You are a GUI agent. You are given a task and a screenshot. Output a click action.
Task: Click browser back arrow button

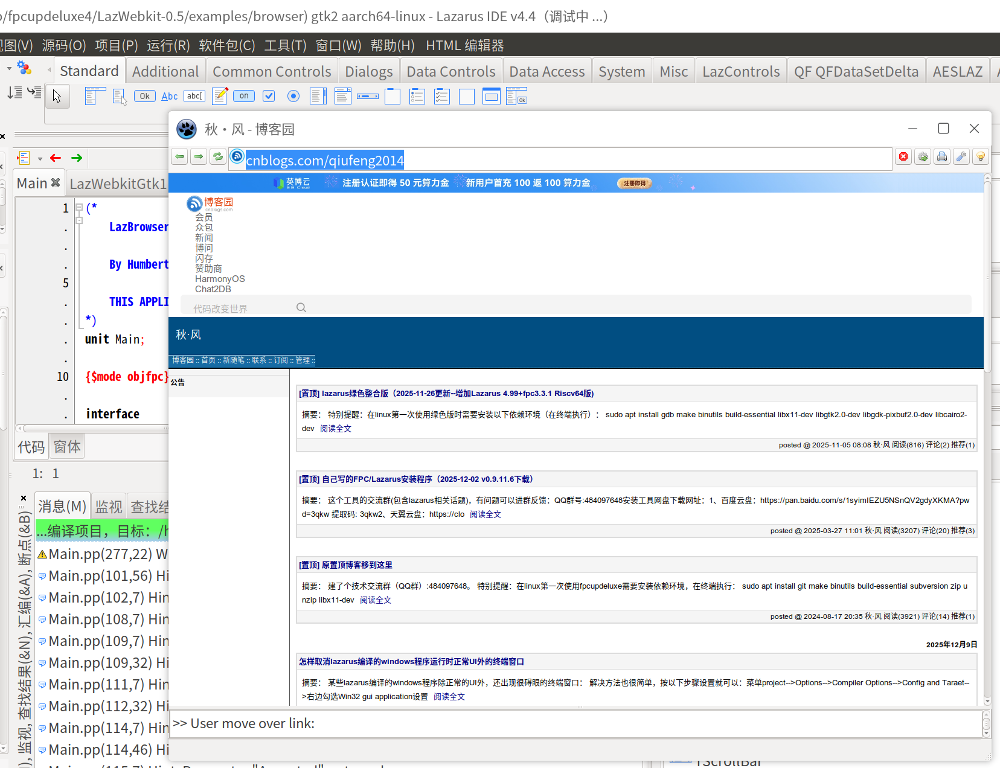tap(179, 156)
